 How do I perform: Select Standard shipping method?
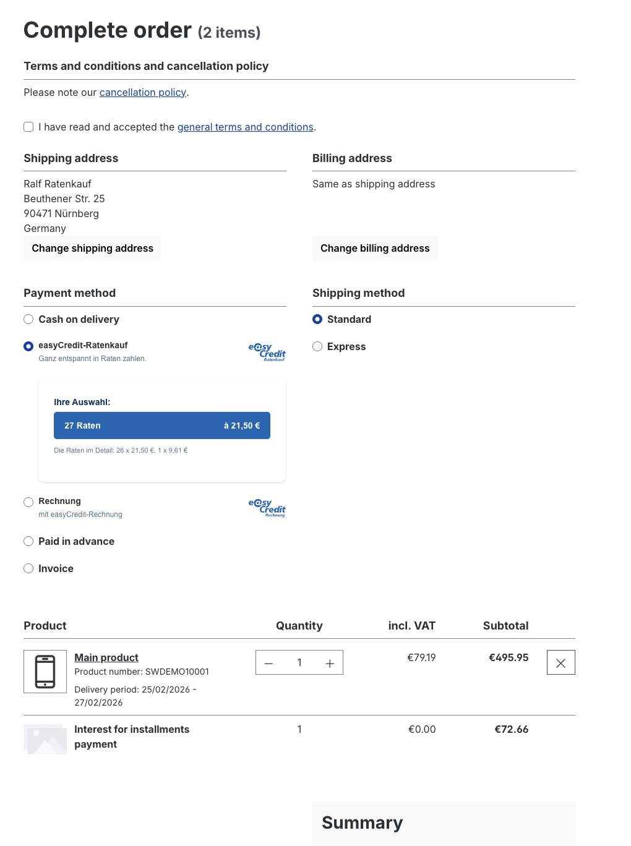(x=317, y=319)
